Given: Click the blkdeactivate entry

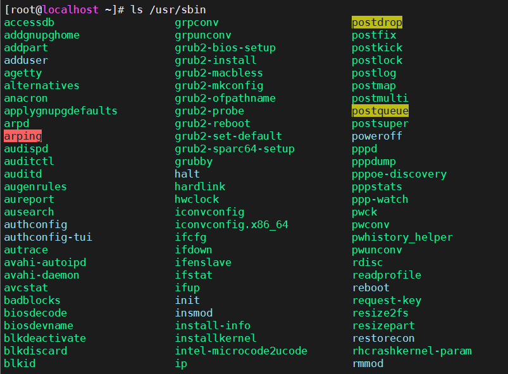Looking at the screenshot, I should pyautogui.click(x=45, y=338).
